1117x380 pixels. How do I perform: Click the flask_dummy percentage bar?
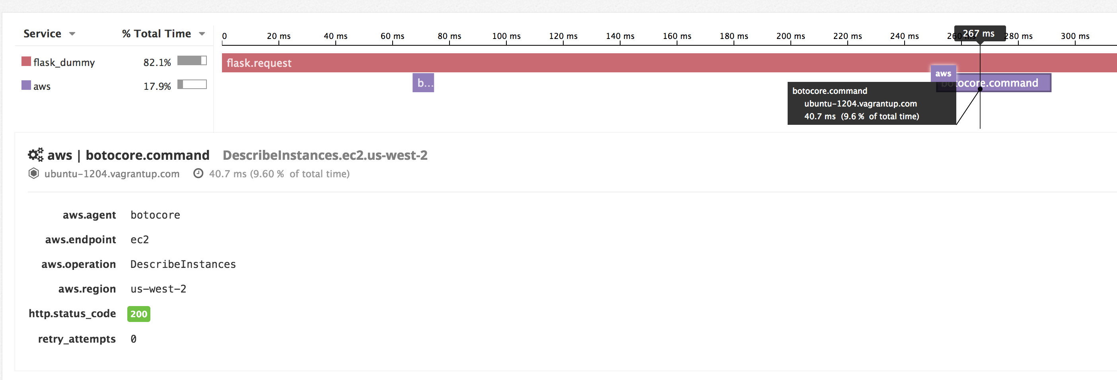point(192,61)
